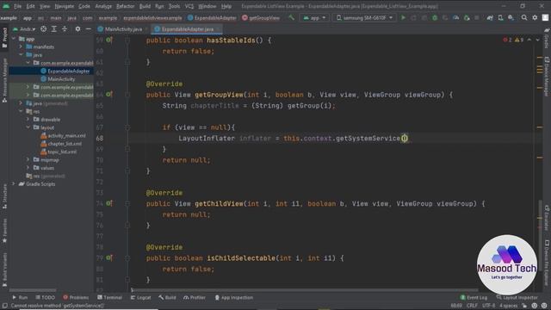Open the VCS menu

tap(189, 6)
